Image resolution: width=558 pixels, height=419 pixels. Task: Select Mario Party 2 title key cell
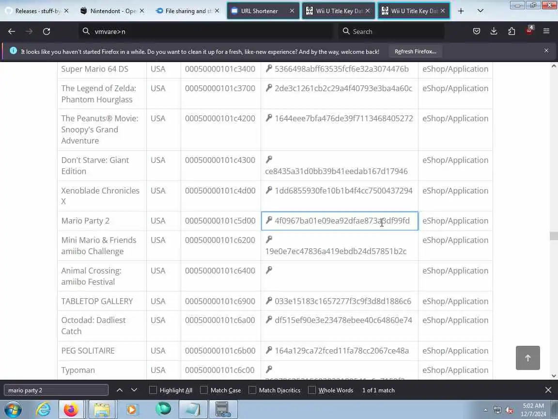pyautogui.click(x=340, y=221)
